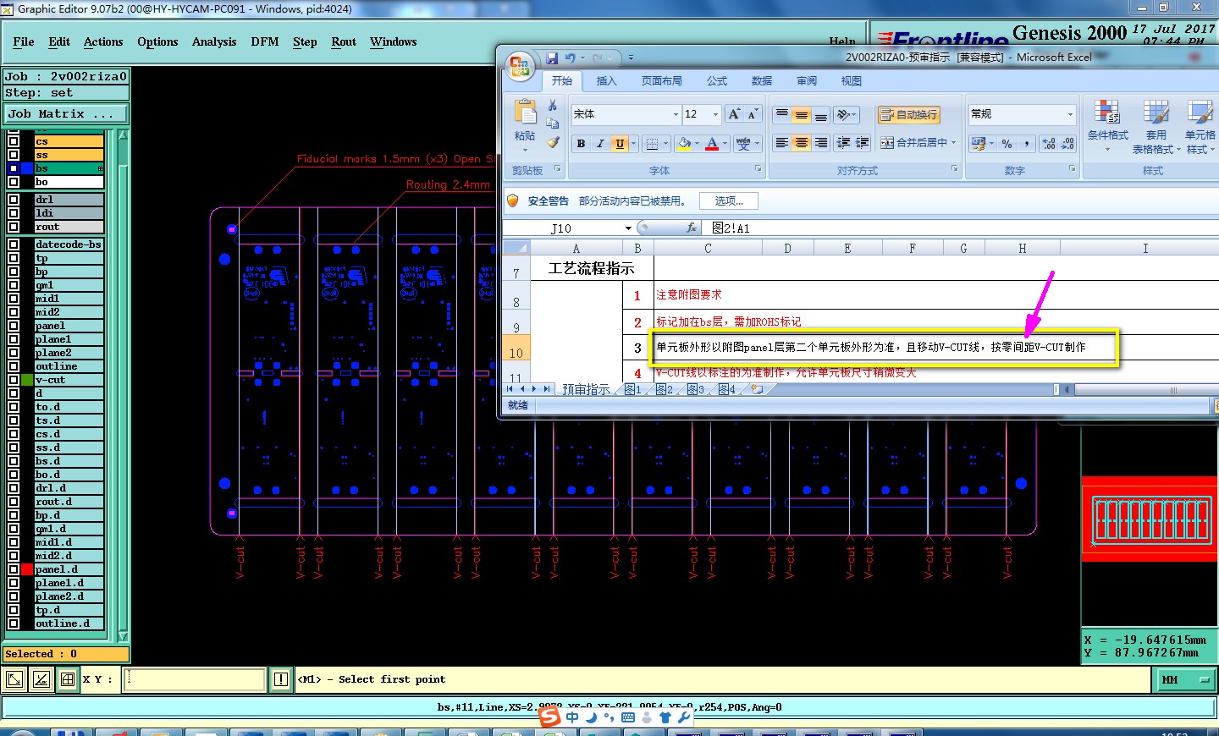Image resolution: width=1219 pixels, height=736 pixels.
Task: Toggle Italic formatting in Excel
Action: pos(600,144)
